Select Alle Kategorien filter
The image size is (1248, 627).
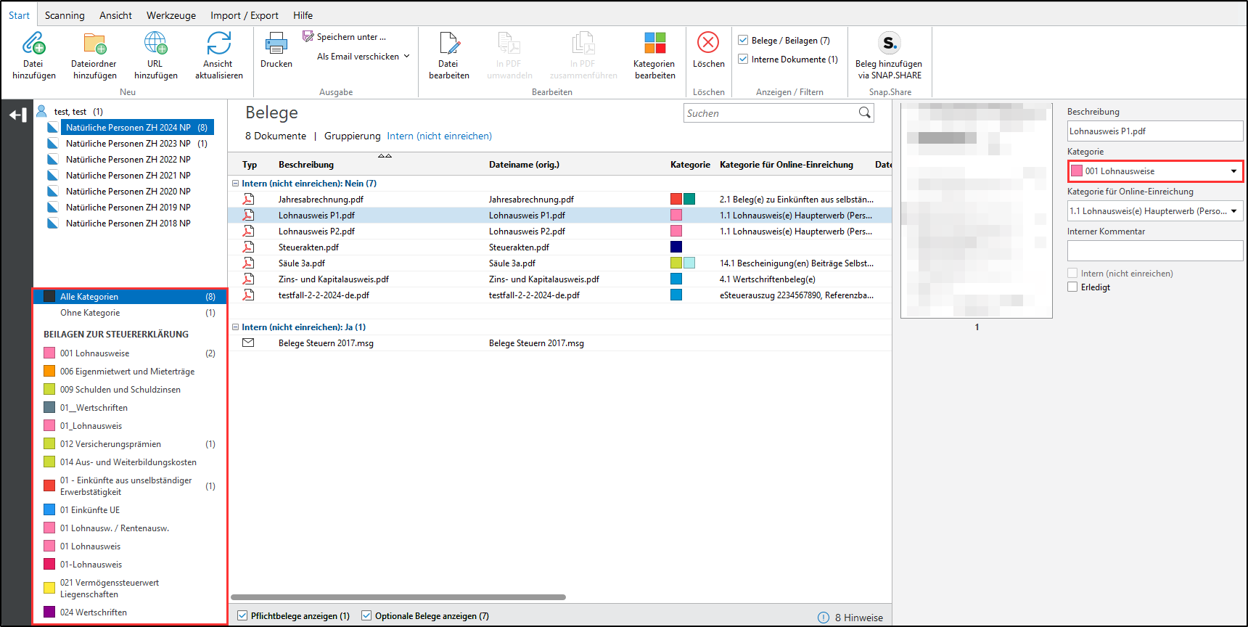click(x=130, y=296)
